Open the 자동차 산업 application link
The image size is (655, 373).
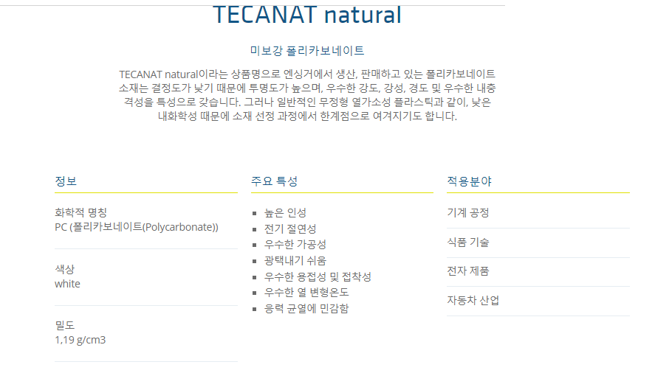point(473,301)
